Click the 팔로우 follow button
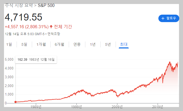Viewport: 183px width, 111px height. point(169,18)
